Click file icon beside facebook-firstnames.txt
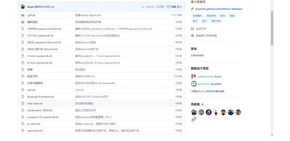The width and height of the screenshot is (290, 141). tap(23, 97)
